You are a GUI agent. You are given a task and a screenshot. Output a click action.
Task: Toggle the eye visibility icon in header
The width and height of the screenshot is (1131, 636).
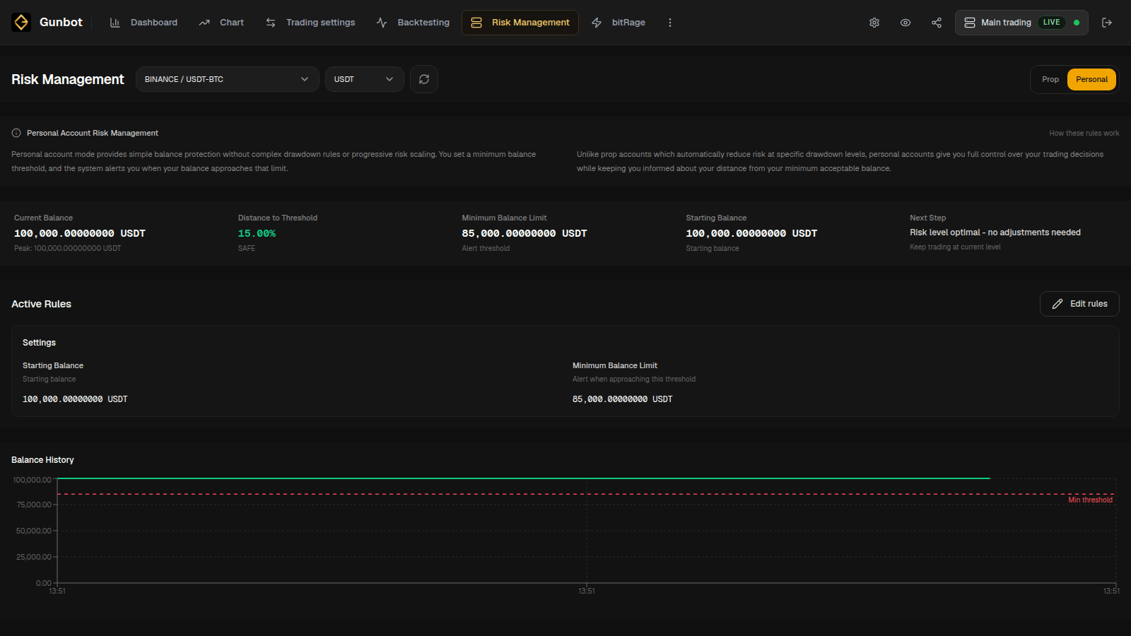(x=906, y=23)
